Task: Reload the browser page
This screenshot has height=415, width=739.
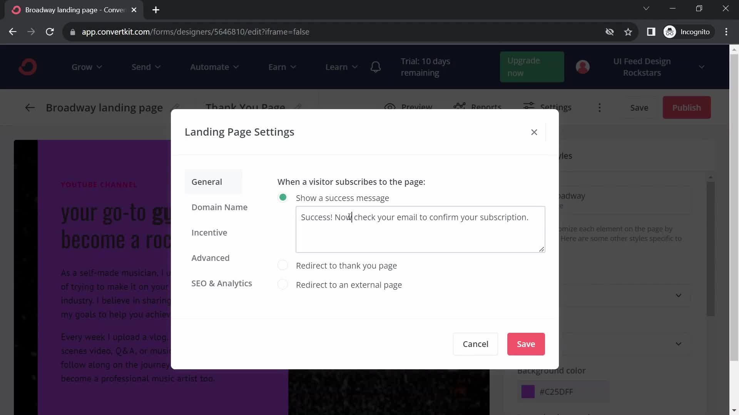Action: pyautogui.click(x=50, y=32)
